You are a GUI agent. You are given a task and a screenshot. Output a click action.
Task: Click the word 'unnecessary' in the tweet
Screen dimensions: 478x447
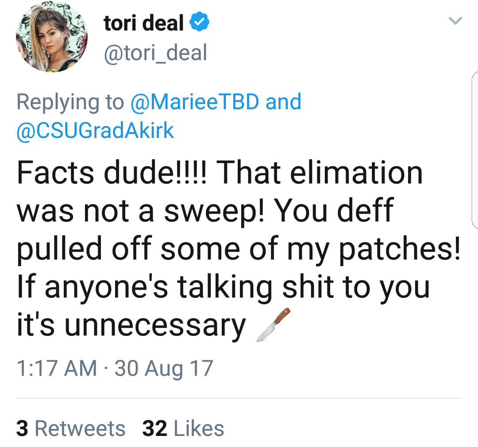[155, 325]
